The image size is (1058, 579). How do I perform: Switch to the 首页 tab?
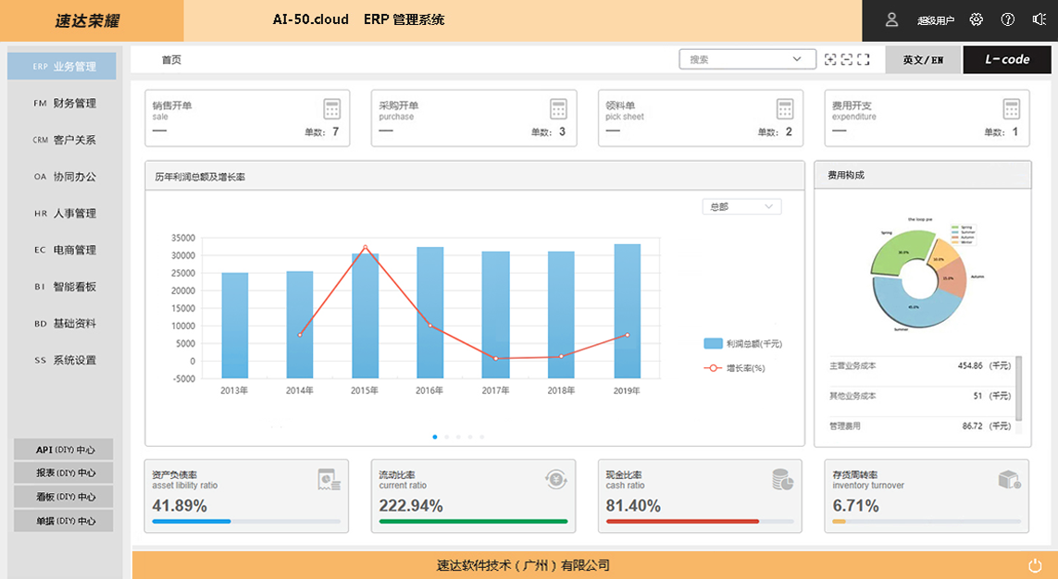coord(171,60)
